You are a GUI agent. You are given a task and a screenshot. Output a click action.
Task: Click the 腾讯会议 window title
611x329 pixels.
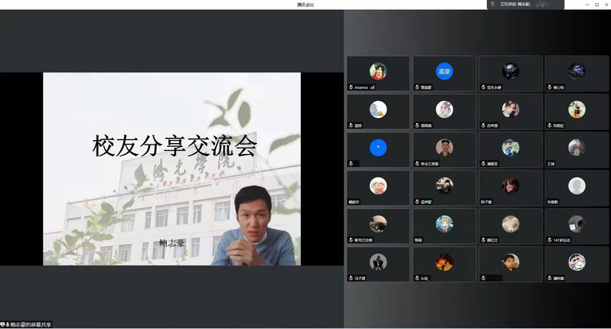point(305,5)
